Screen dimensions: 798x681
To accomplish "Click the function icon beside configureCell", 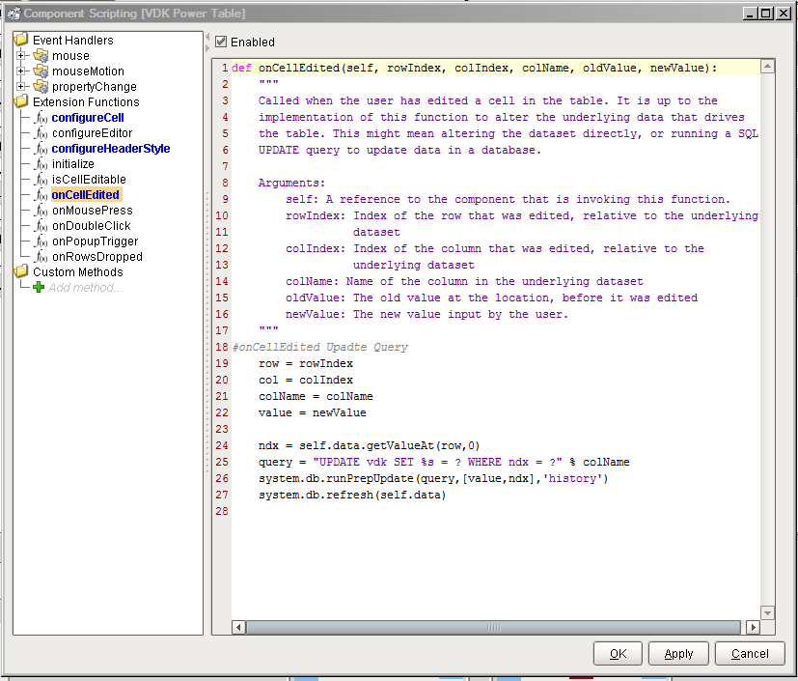I will click(x=41, y=118).
